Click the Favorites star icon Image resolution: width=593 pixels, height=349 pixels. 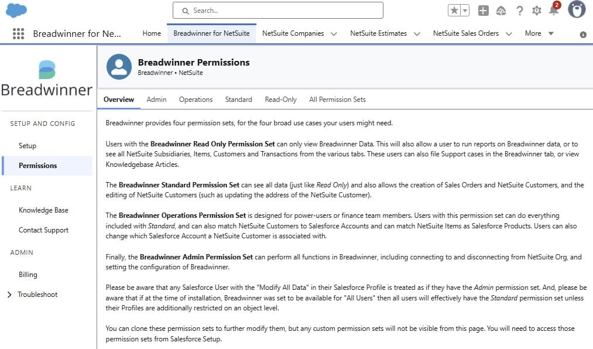(454, 10)
